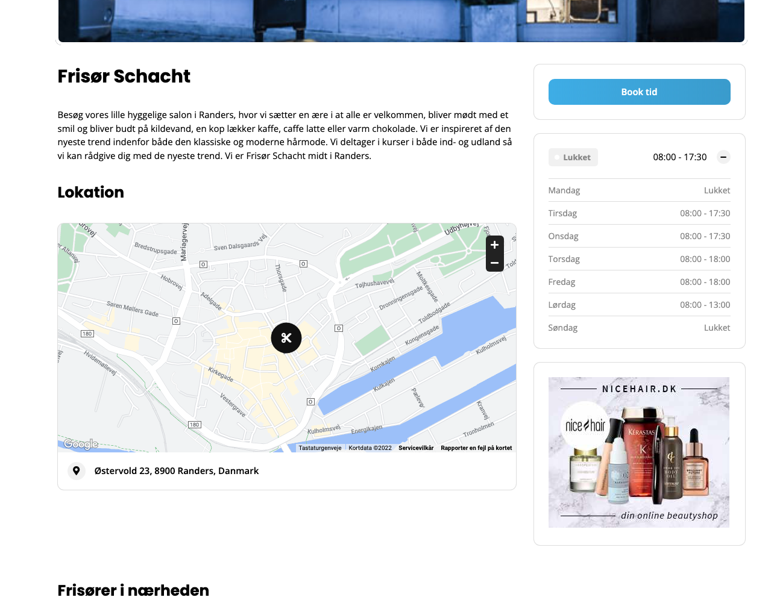The image size is (774, 609).
Task: Open Servicevilkår map link
Action: coord(416,448)
